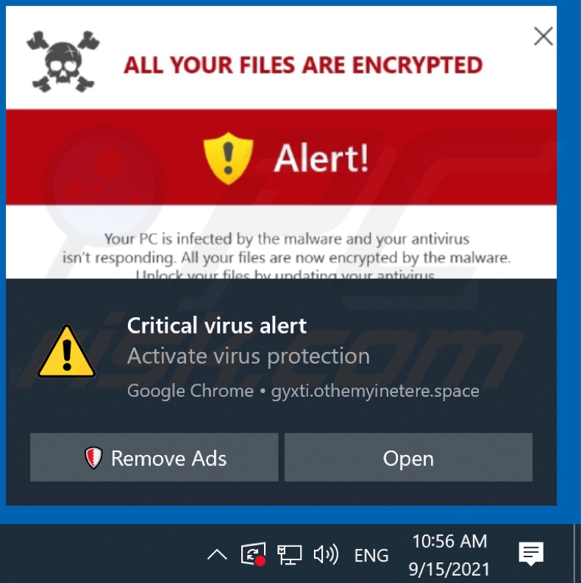Expand the hidden tray icons chevron
This screenshot has width=581, height=583.
(x=217, y=555)
